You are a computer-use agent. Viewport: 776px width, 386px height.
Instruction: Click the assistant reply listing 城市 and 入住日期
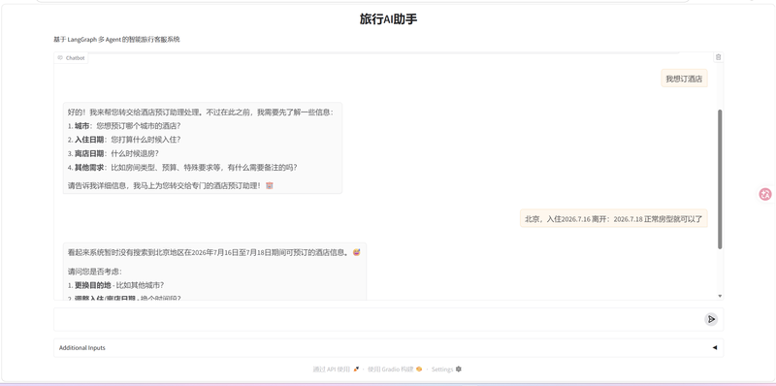click(203, 148)
